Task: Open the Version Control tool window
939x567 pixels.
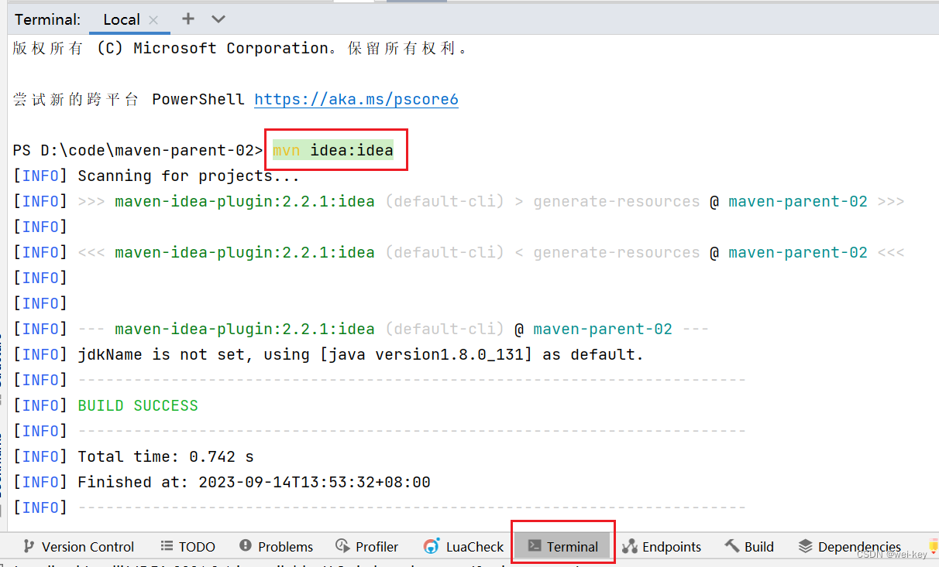Action: coord(79,546)
